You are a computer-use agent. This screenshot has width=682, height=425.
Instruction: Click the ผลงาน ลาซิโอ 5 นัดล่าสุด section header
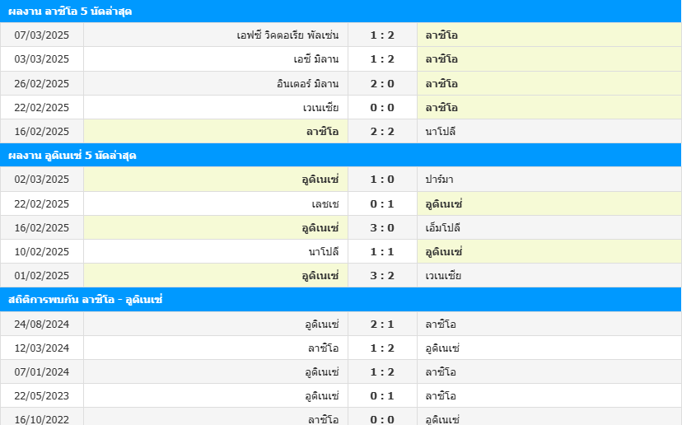(x=70, y=12)
